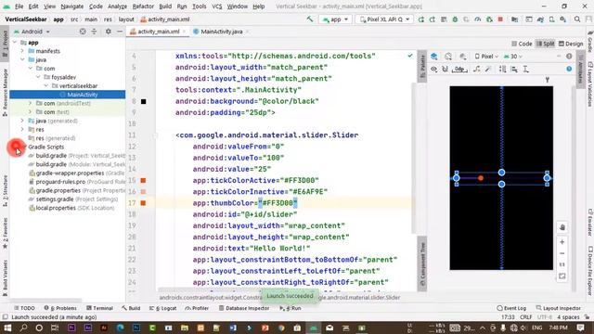This screenshot has height=334, width=594.
Task: Click the orange gutter swatch on line 15
Action: tap(143, 181)
